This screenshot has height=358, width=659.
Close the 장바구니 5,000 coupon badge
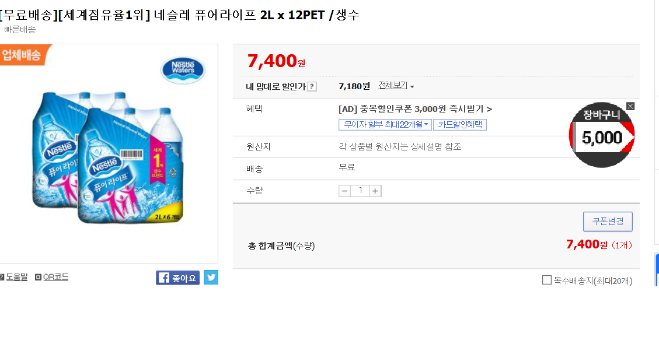tap(630, 106)
